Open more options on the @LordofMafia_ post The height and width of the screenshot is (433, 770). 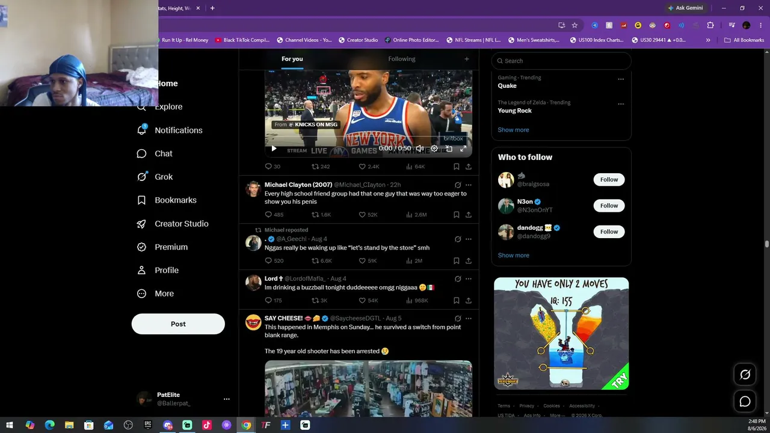[469, 279]
